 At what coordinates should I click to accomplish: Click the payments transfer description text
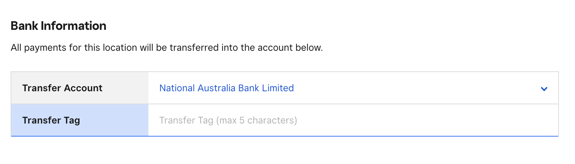[167, 47]
